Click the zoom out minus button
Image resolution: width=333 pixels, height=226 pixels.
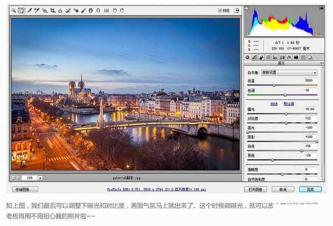pos(13,178)
